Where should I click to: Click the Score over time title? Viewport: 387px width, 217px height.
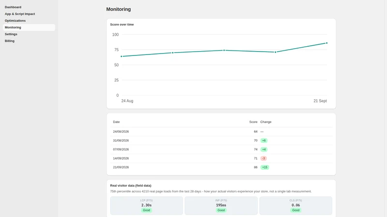122,25
